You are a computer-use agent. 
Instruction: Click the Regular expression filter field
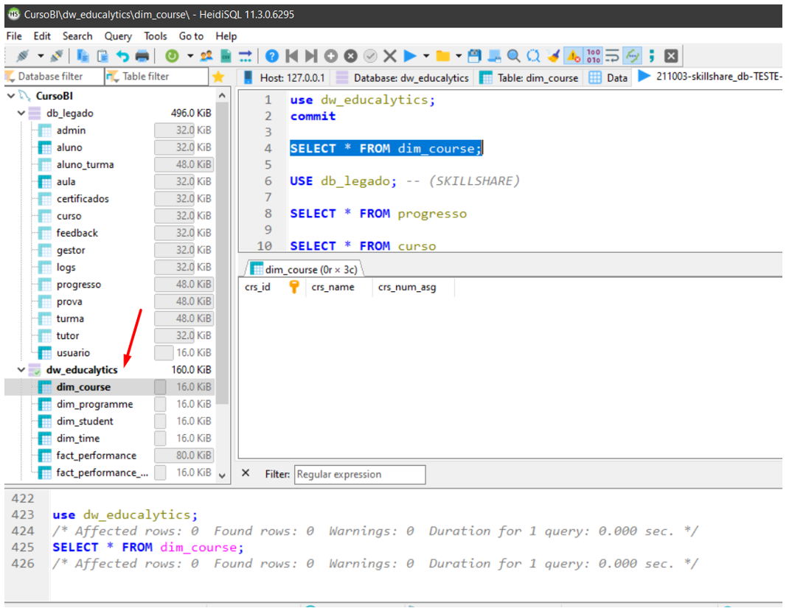tap(360, 474)
